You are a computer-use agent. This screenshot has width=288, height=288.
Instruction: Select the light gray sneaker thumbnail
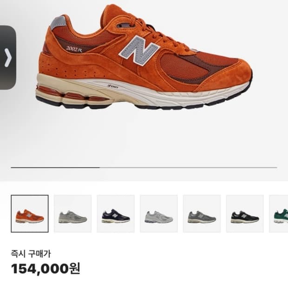[x=73, y=214]
